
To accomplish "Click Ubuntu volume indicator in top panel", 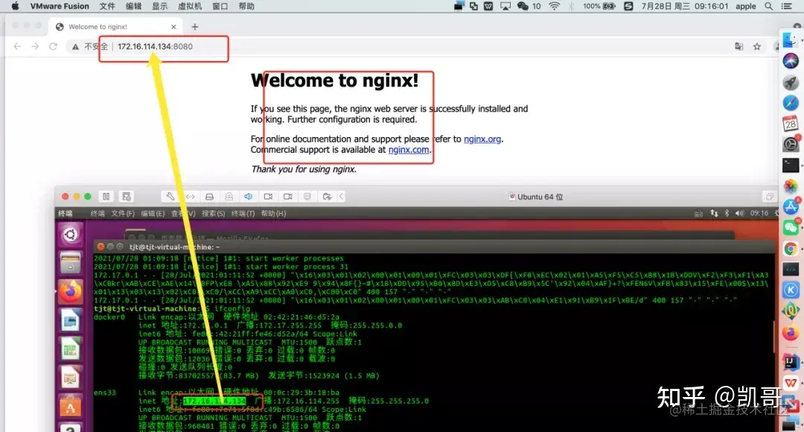I will 739,214.
